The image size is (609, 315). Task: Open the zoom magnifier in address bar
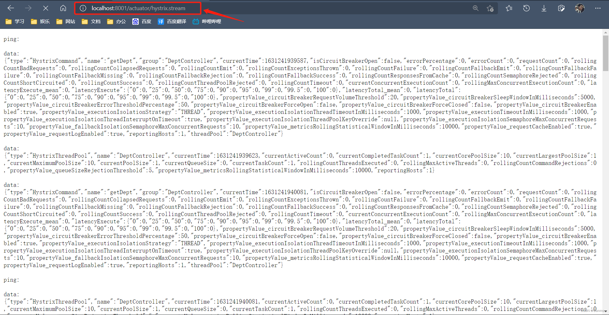(x=475, y=8)
